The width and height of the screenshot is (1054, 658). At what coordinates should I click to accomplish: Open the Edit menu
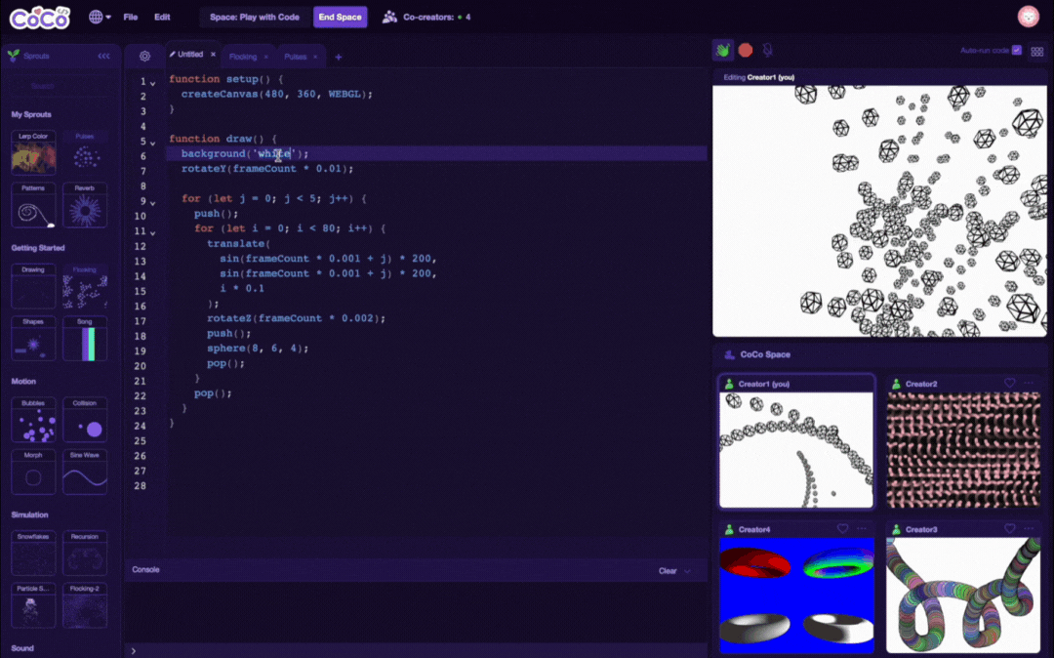[x=162, y=17]
